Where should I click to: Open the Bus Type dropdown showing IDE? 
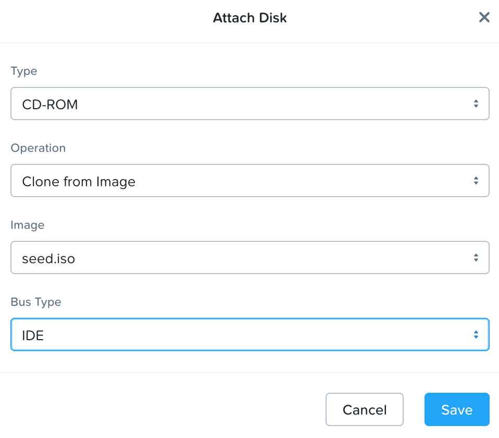point(249,334)
